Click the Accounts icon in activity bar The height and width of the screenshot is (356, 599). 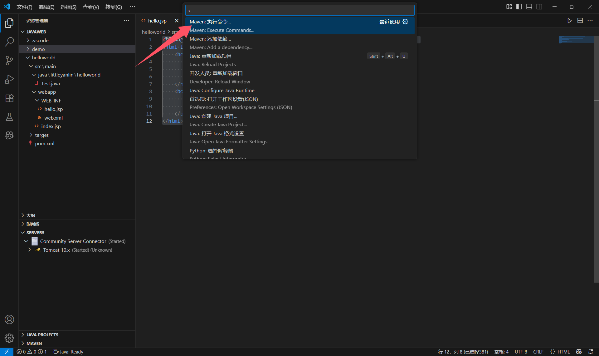point(9,319)
